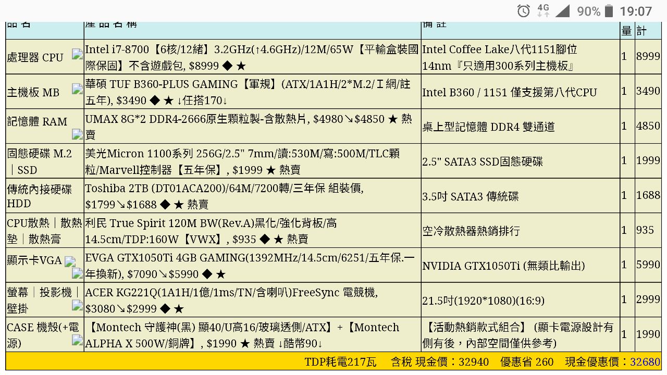Click the blue 32680 discounted total price
Image resolution: width=667 pixels, height=375 pixels.
click(x=645, y=361)
